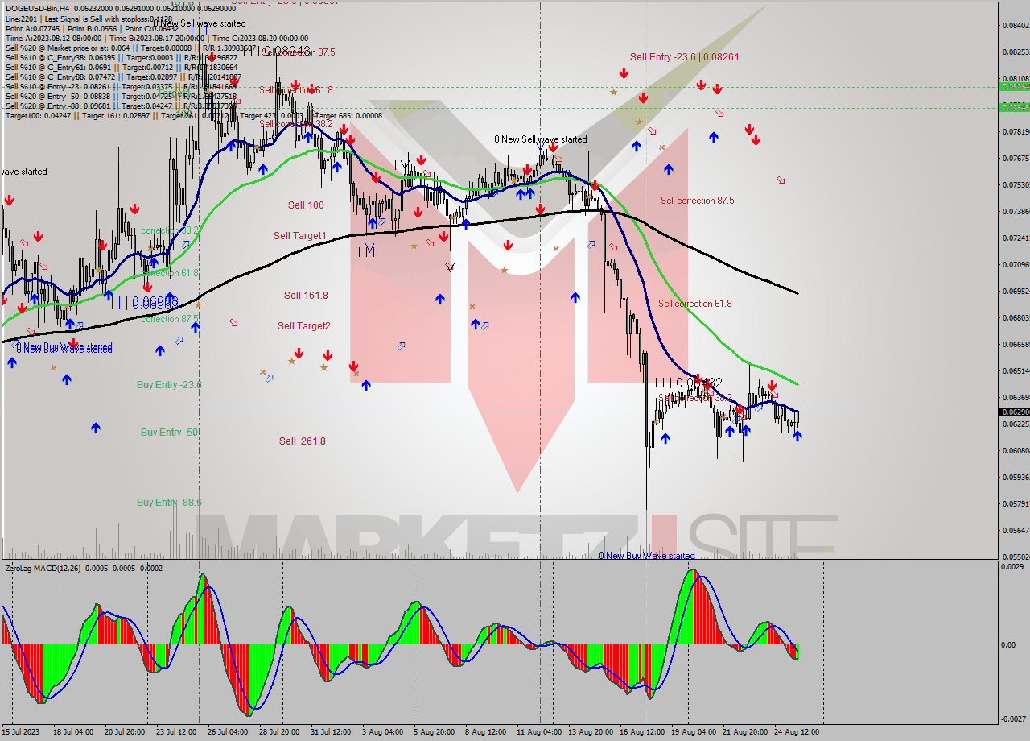Select the 'Sell Target2' label

click(x=303, y=325)
